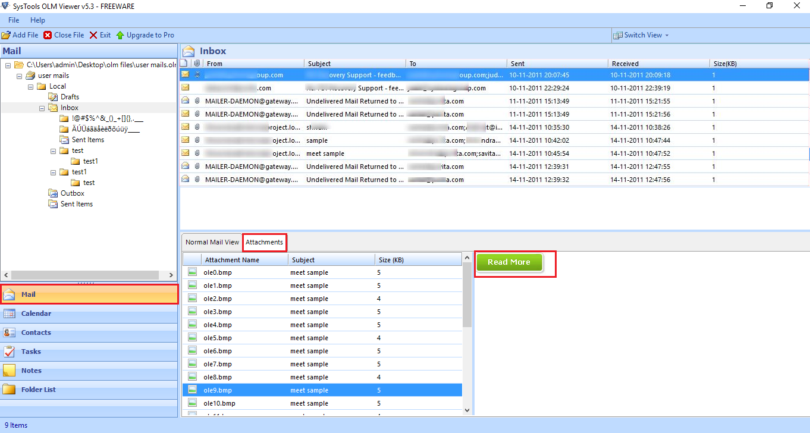Select the Inbox folder in the tree
This screenshot has height=433, width=810.
click(70, 108)
